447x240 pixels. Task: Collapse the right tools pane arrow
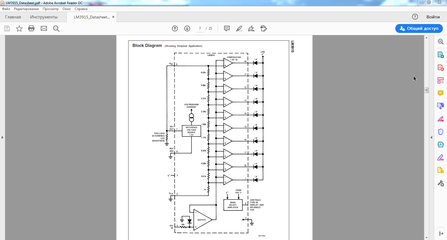point(431,137)
